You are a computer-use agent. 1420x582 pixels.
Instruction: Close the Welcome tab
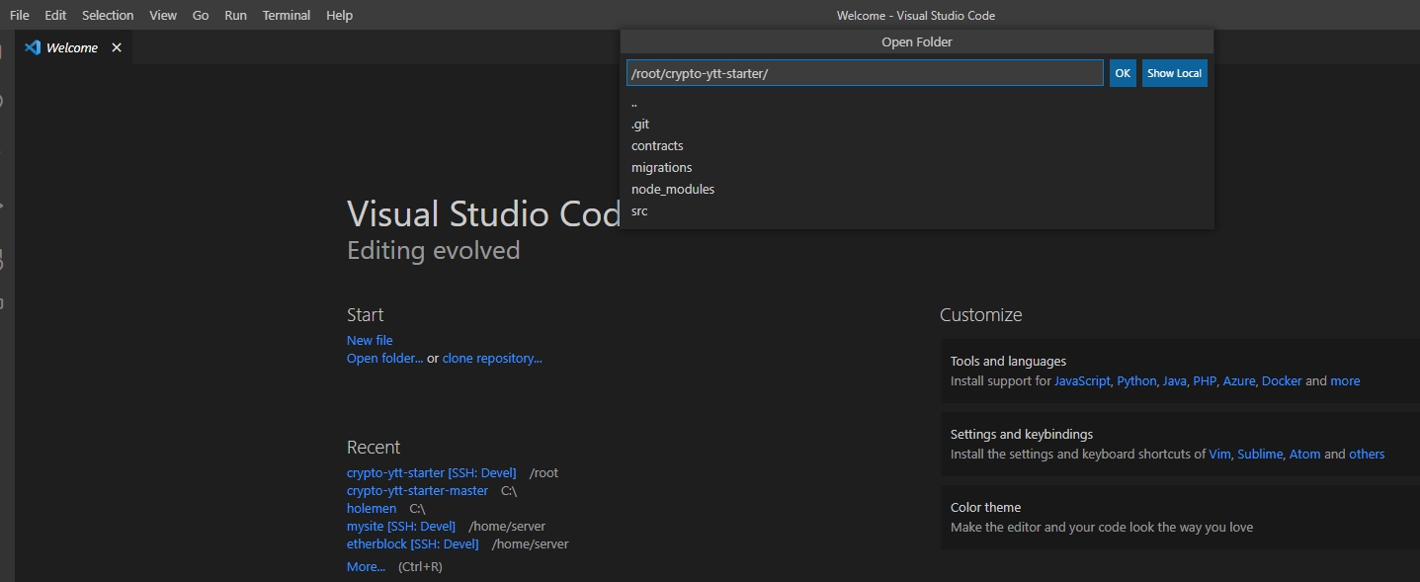(117, 47)
